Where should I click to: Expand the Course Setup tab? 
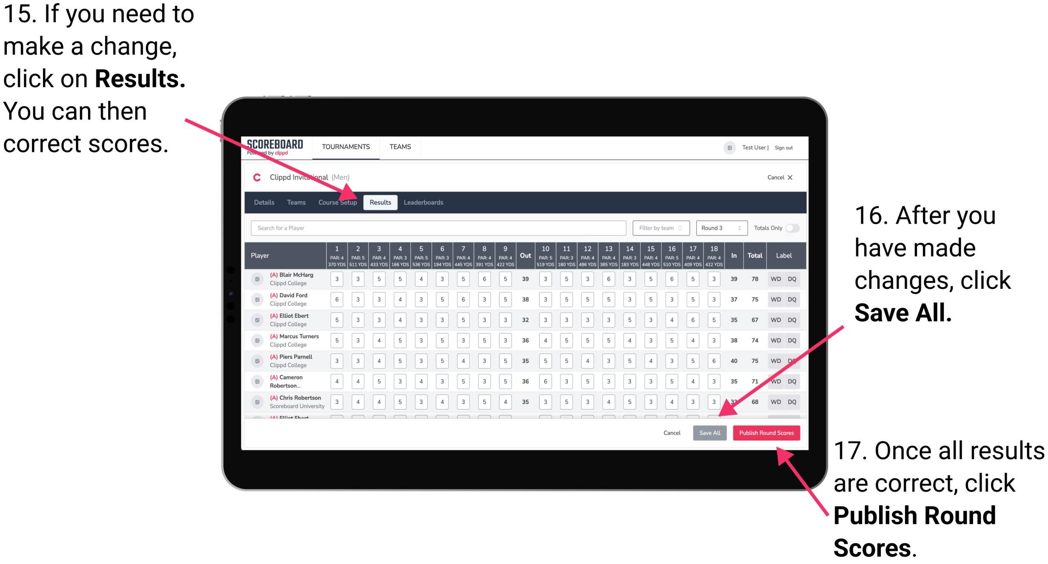[338, 202]
